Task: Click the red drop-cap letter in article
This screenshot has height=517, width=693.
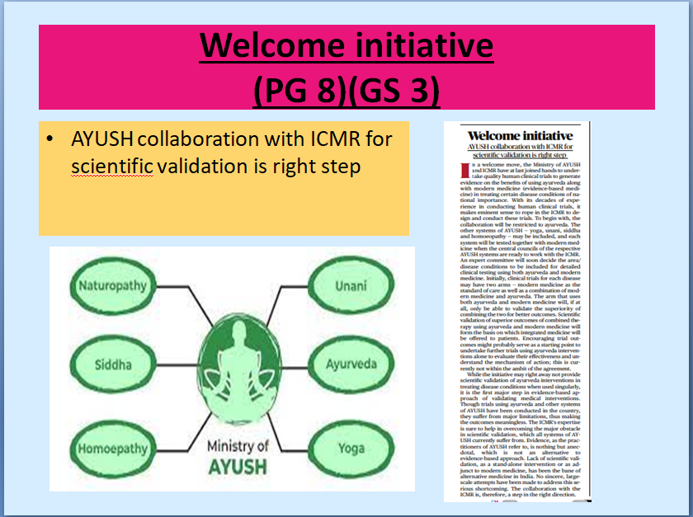Action: pyautogui.click(x=465, y=171)
